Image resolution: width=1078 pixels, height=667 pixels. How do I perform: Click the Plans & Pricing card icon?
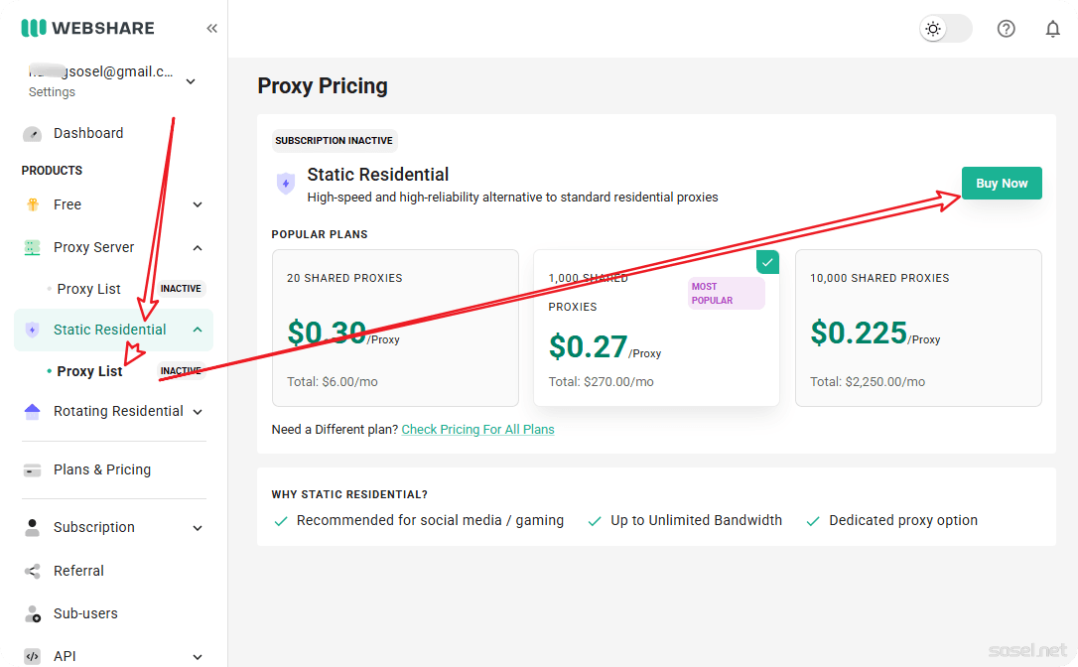pyautogui.click(x=32, y=470)
